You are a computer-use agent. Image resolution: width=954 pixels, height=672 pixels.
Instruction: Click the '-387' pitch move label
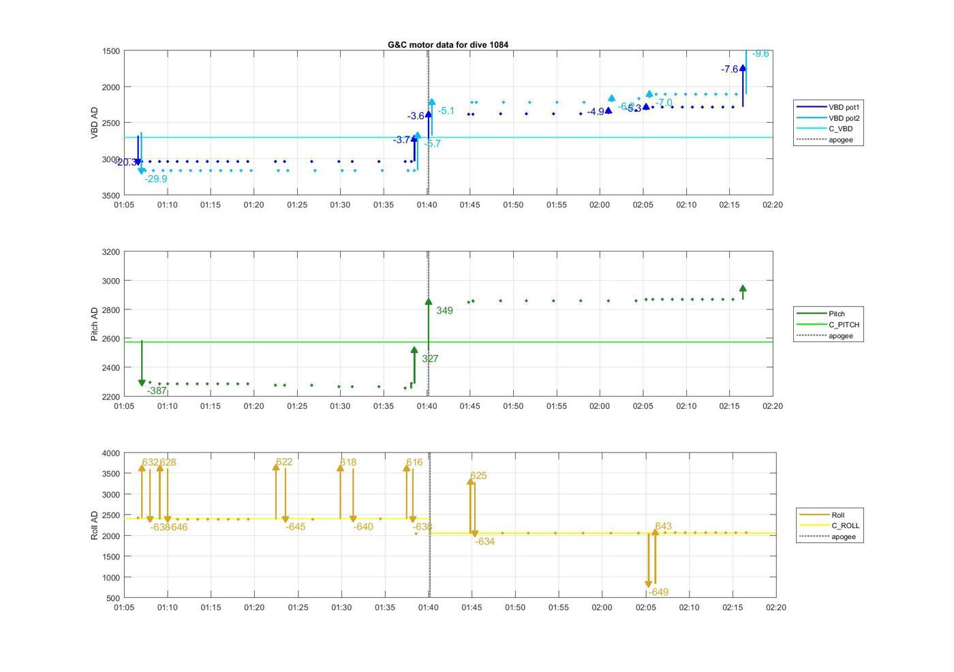pos(157,391)
